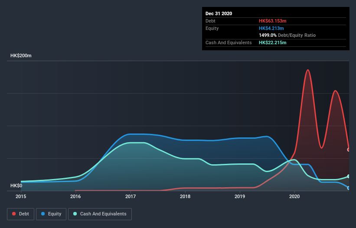Click Cash And Equivalents label in tooltip
Image resolution: width=356 pixels, height=228 pixels.
coord(229,42)
